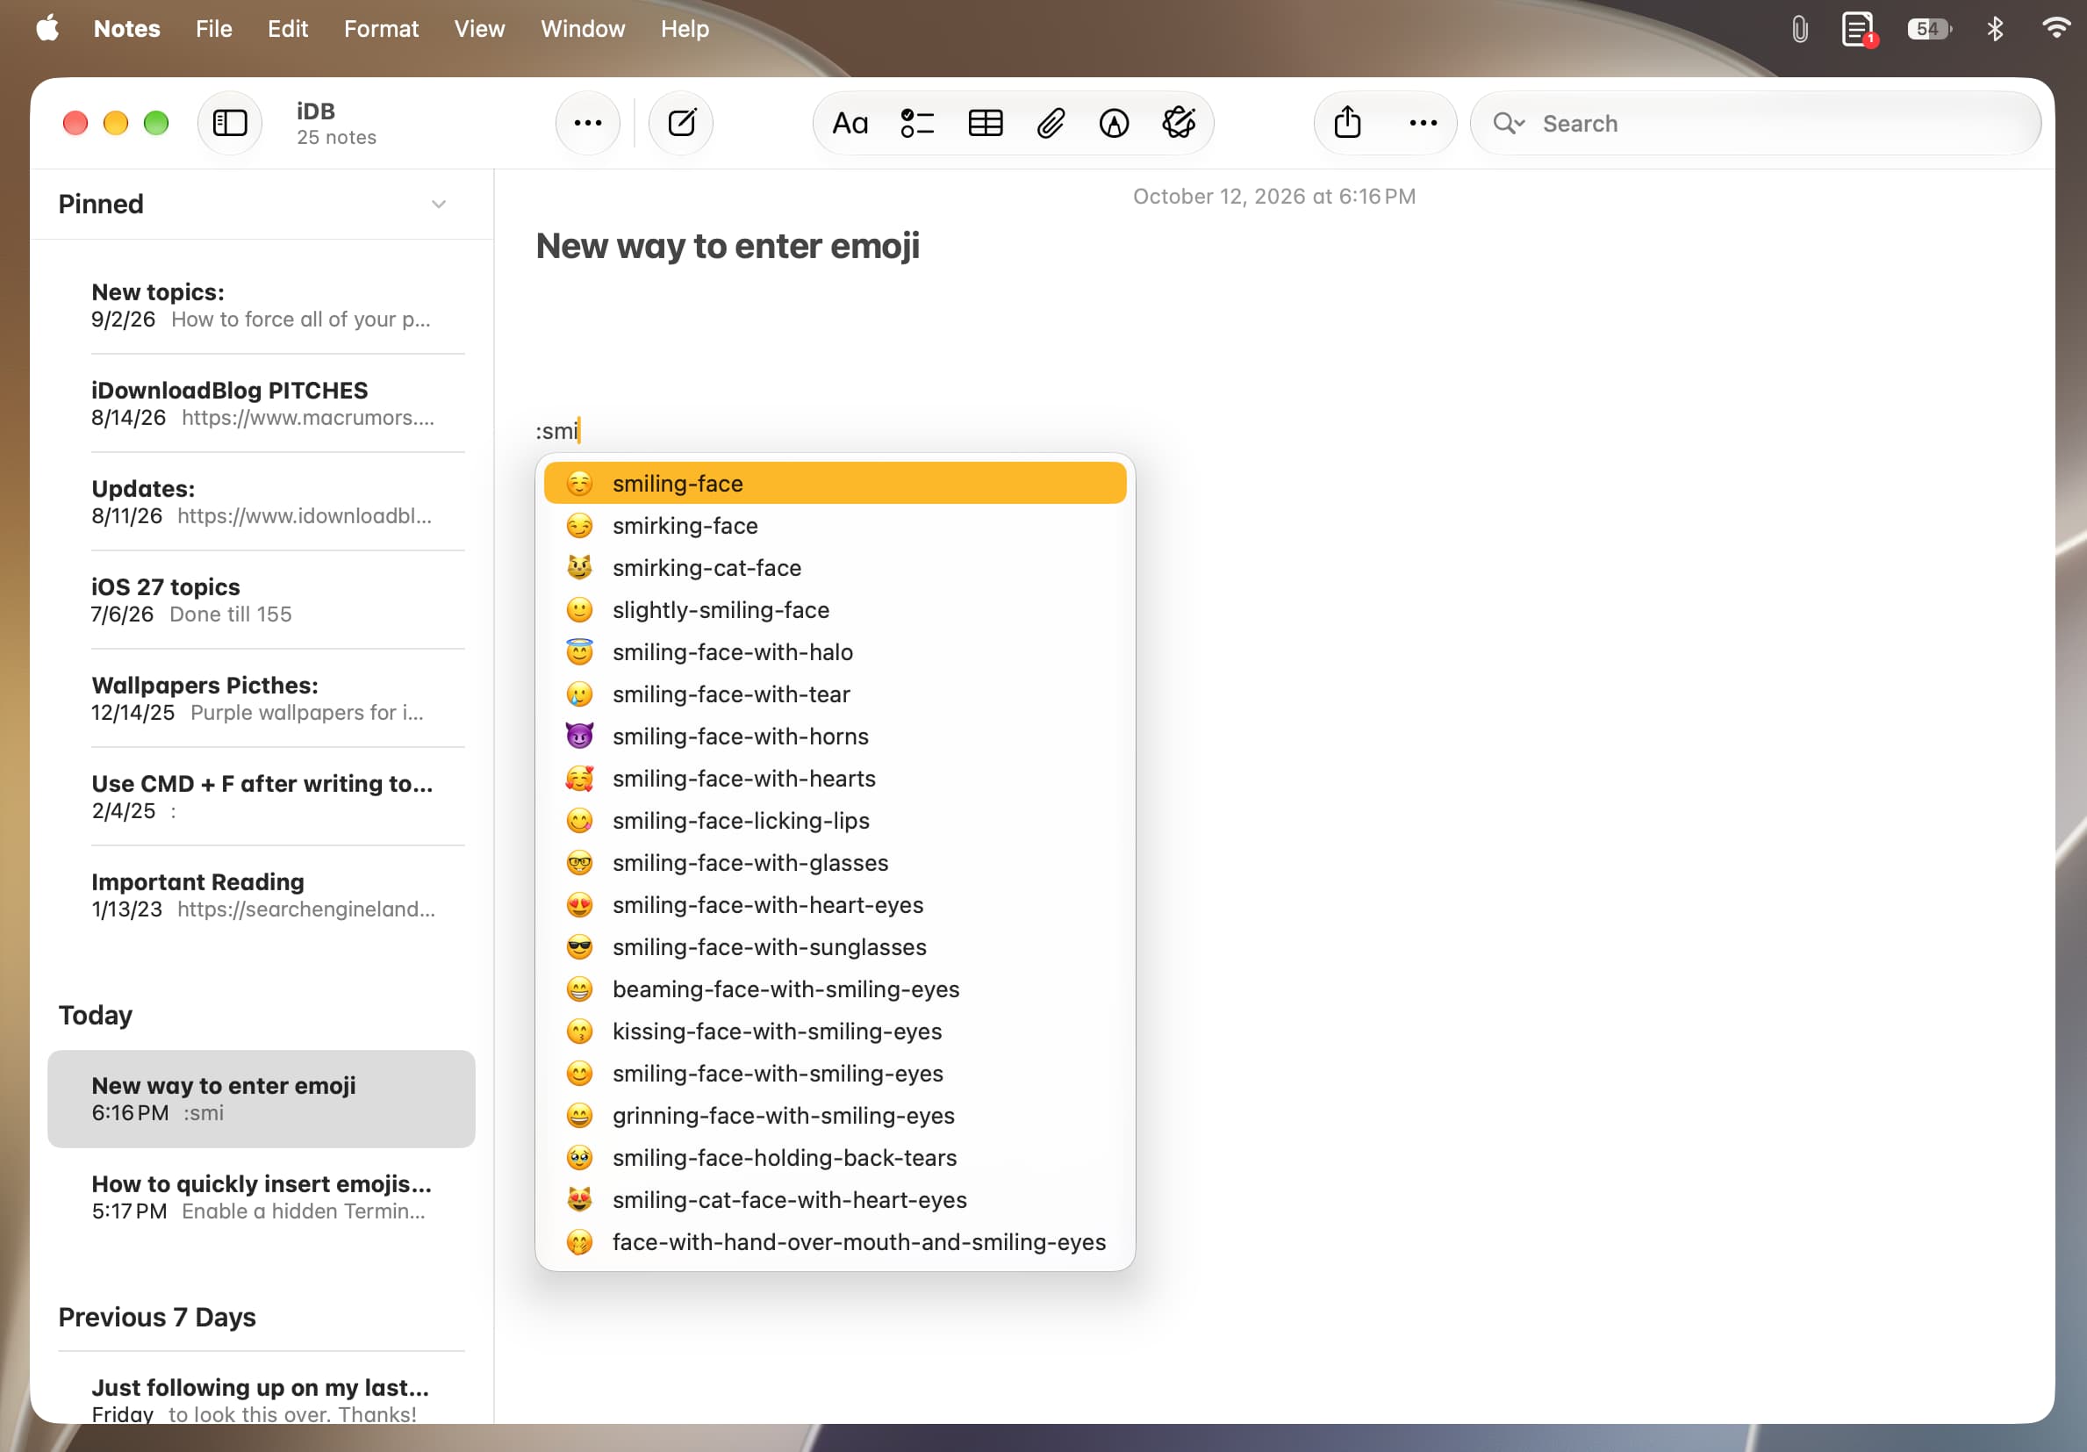Select face-with-hand-over-mouth-and-smiling-eyes emoji
Image resolution: width=2087 pixels, height=1452 pixels.
[835, 1241]
